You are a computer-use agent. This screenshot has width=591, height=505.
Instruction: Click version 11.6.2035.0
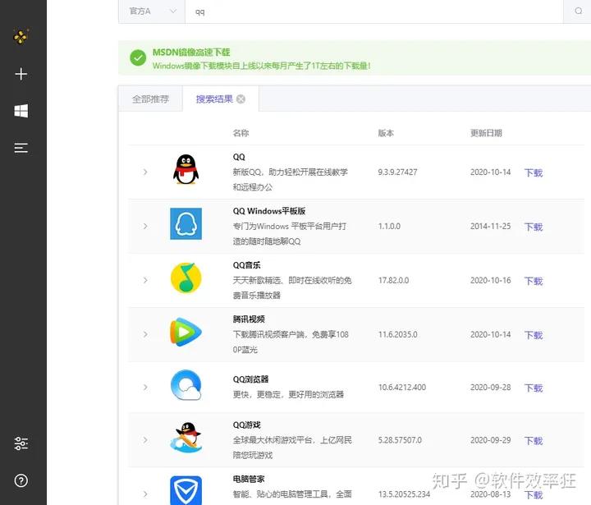click(x=397, y=334)
